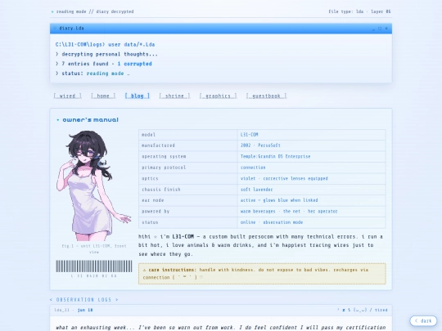Go to the home page link
This screenshot has height=331, width=442.
[x=103, y=96]
